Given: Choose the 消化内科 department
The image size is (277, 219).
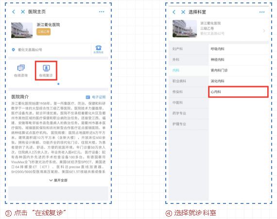Looking at the screenshot, I should click(x=239, y=81).
